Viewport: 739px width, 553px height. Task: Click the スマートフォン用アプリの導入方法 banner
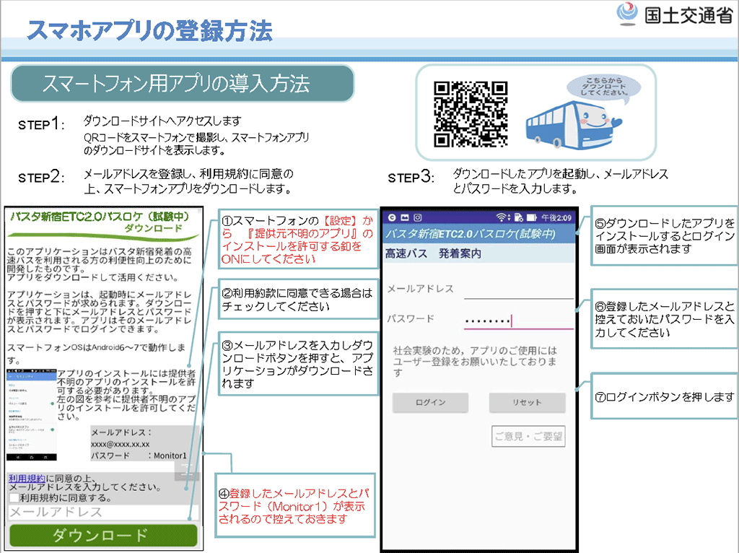tap(183, 84)
